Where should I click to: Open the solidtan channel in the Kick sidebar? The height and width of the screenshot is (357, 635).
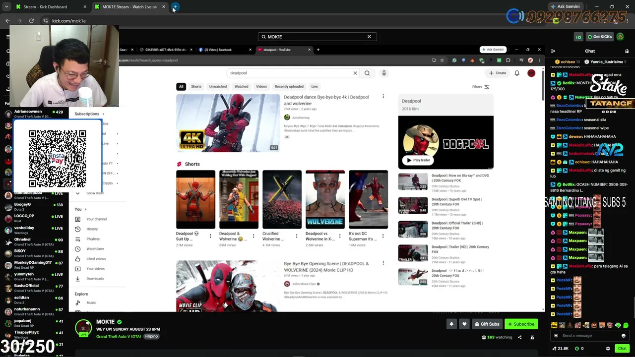click(34, 300)
